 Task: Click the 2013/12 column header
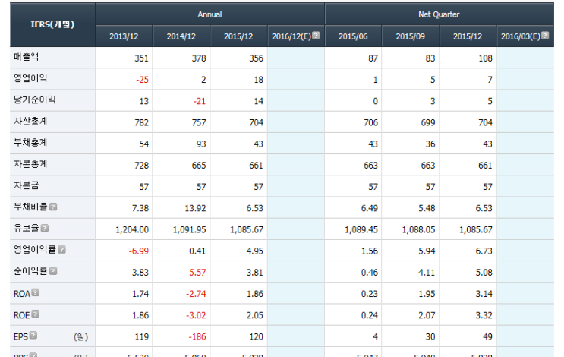[124, 36]
